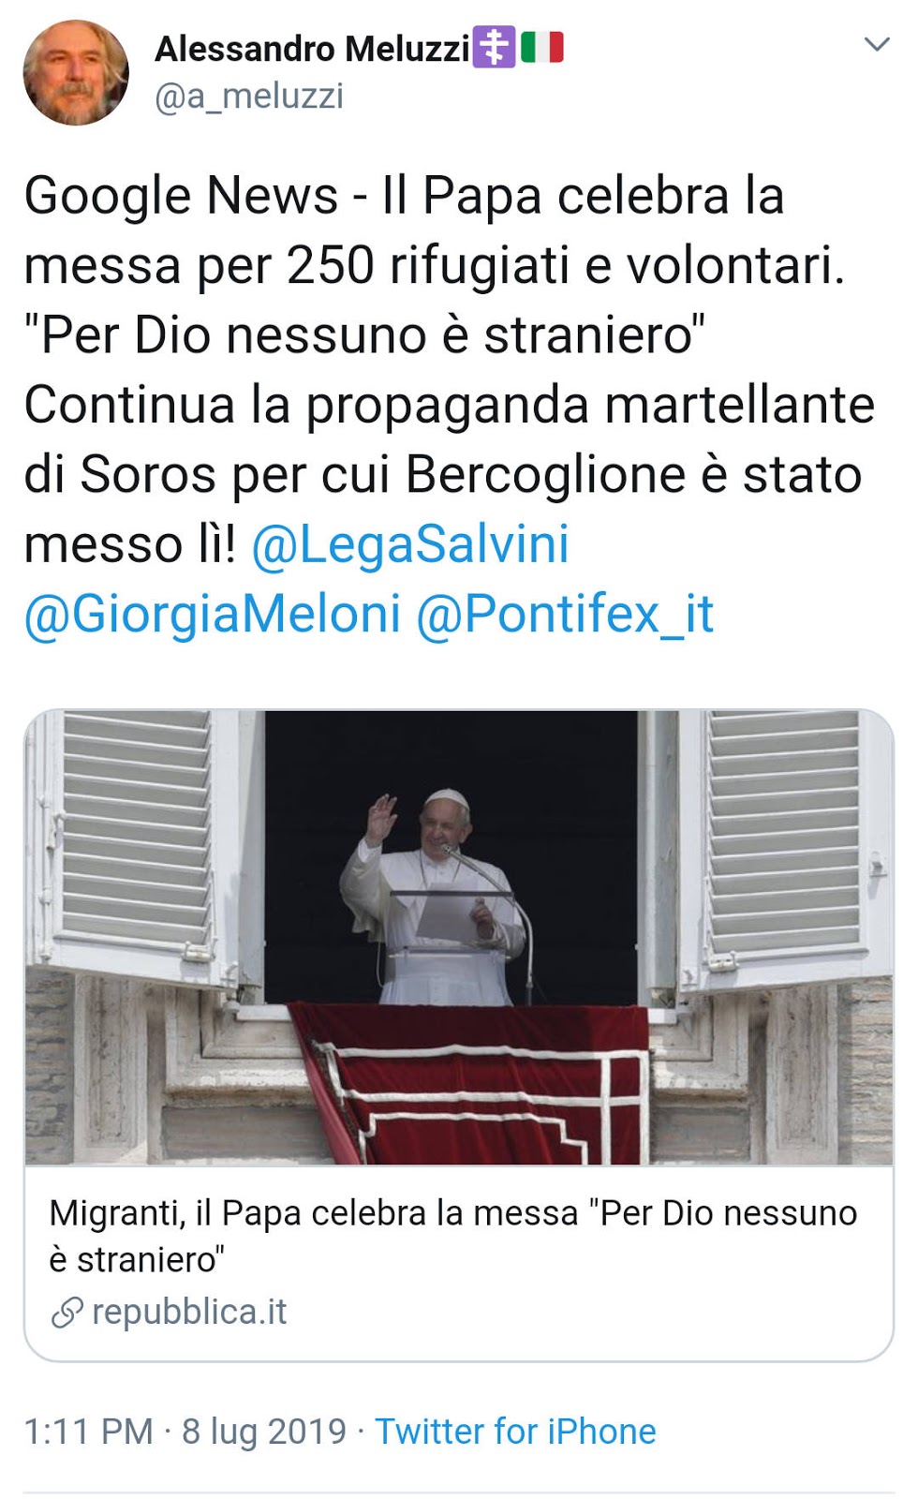Click the Alessandro Meluzzi display name
Screen dimensions: 918x1499
pyautogui.click(x=312, y=49)
